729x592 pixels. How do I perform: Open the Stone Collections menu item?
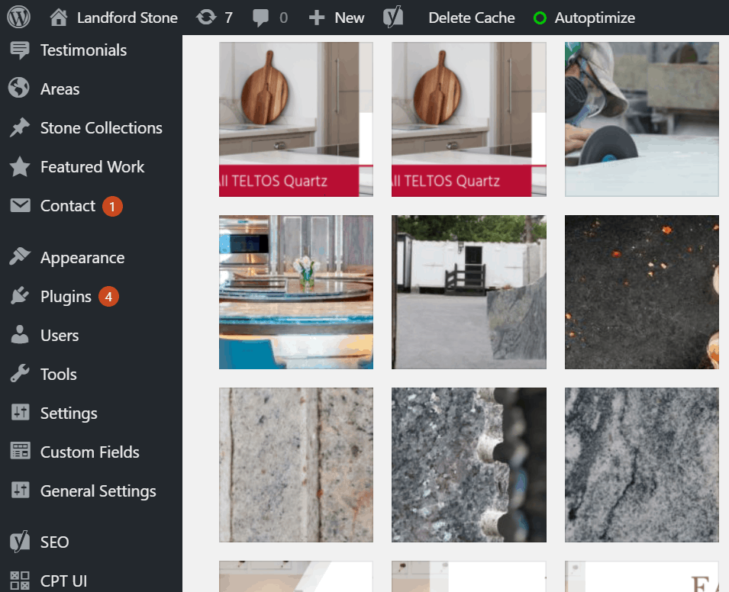pyautogui.click(x=101, y=128)
